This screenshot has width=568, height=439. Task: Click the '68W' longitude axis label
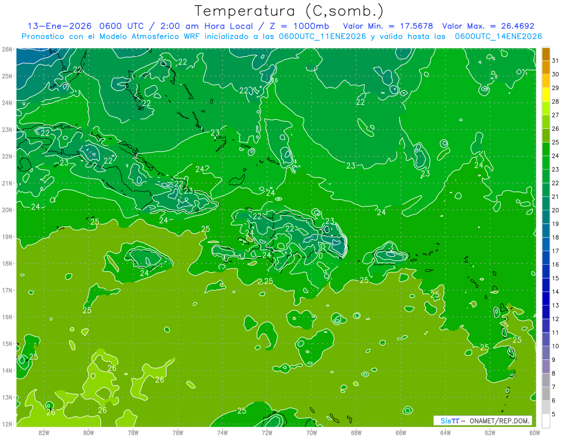coord(356,433)
